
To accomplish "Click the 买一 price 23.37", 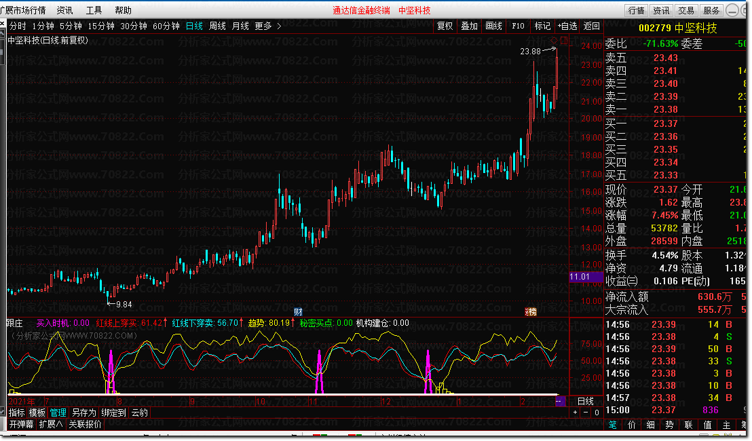I will (x=666, y=123).
